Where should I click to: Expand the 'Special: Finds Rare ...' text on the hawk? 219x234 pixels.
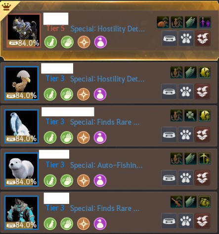coord(105,122)
